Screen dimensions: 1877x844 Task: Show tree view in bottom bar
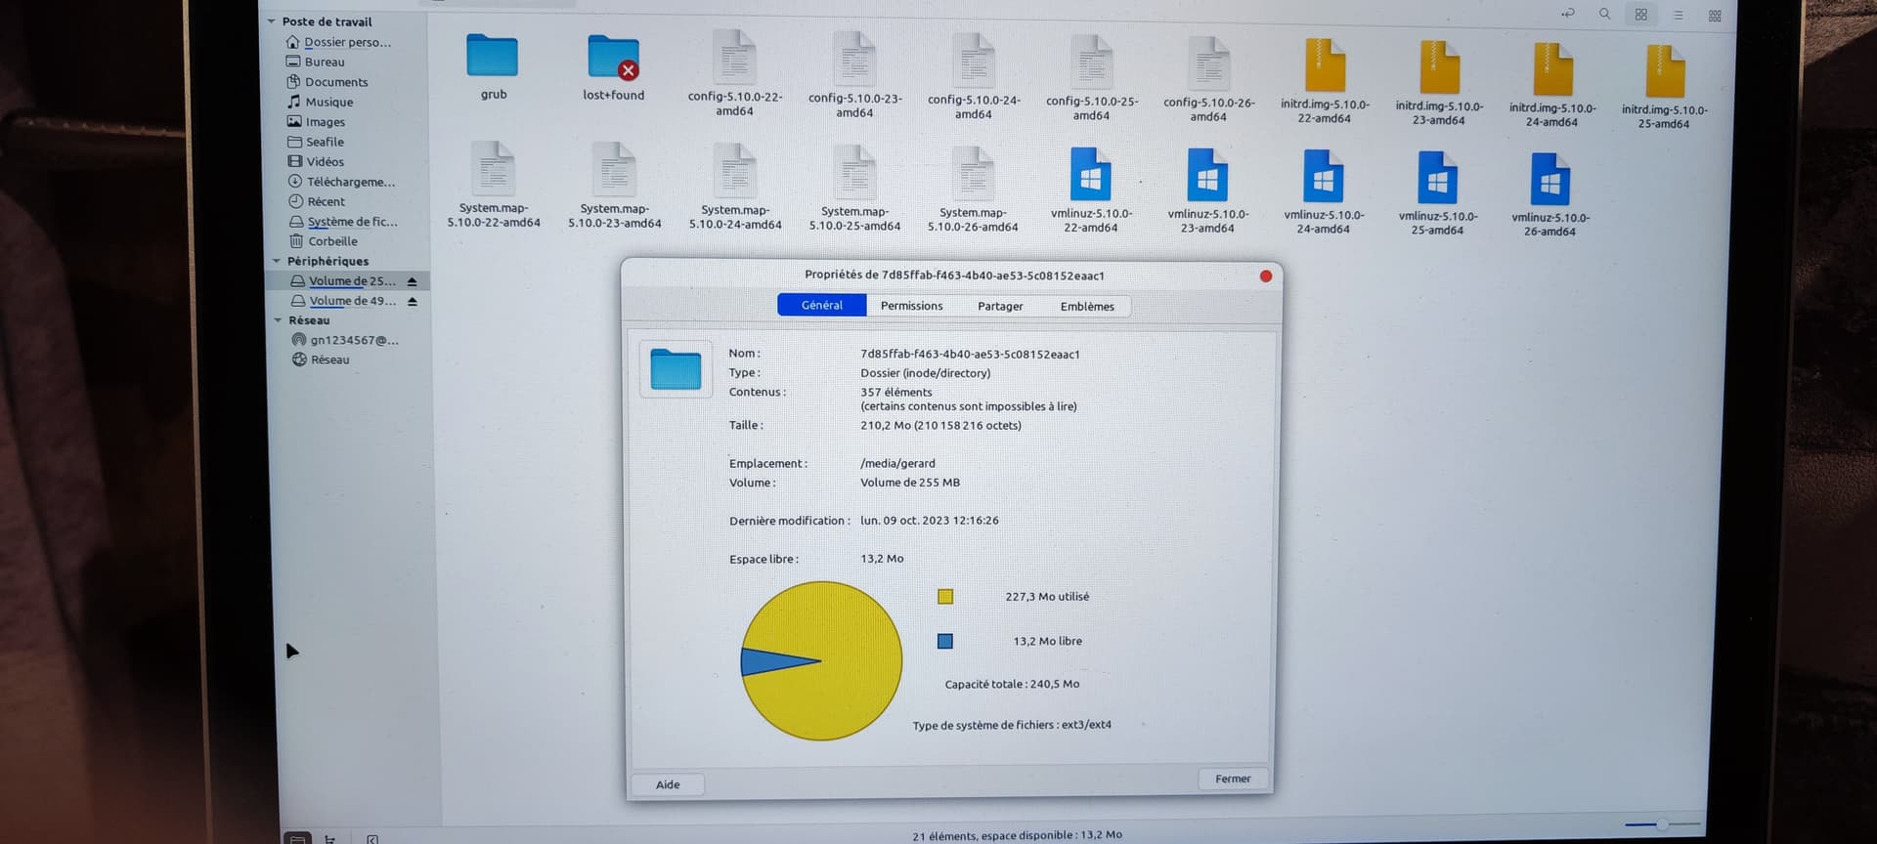pos(330,839)
